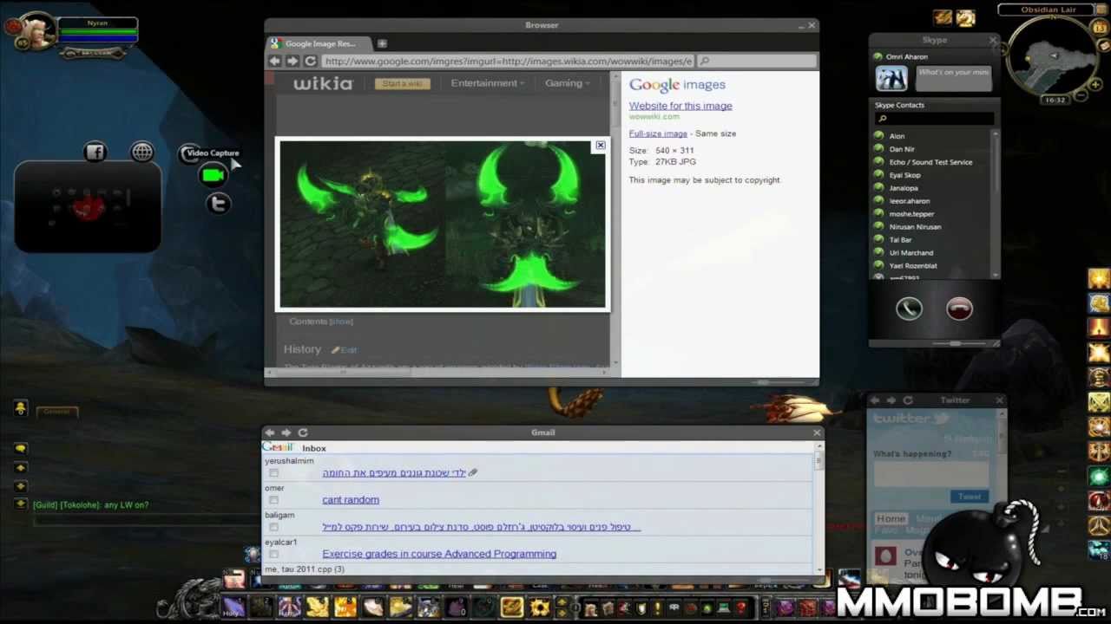The height and width of the screenshot is (624, 1111).
Task: Go back in the Gmail window
Action: pos(269,432)
